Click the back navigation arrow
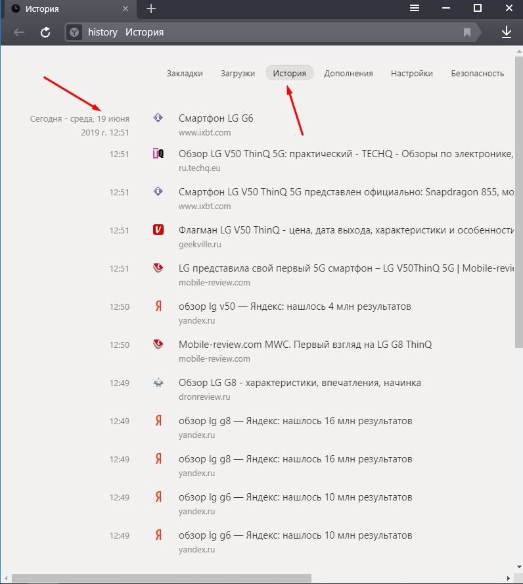The width and height of the screenshot is (523, 584). pyautogui.click(x=19, y=32)
